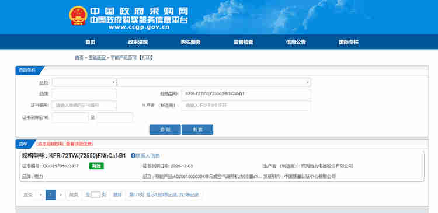This screenshot has height=213, width=438.
Task: Click the record-count summary text in pagination
Action: tap(164, 195)
